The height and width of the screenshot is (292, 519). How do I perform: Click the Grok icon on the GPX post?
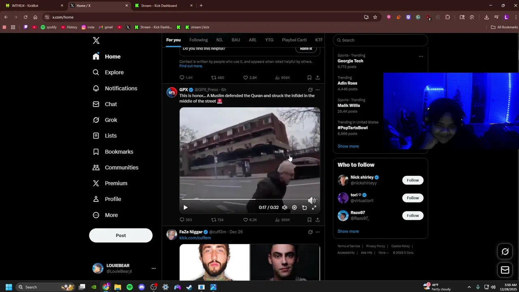coord(310,90)
